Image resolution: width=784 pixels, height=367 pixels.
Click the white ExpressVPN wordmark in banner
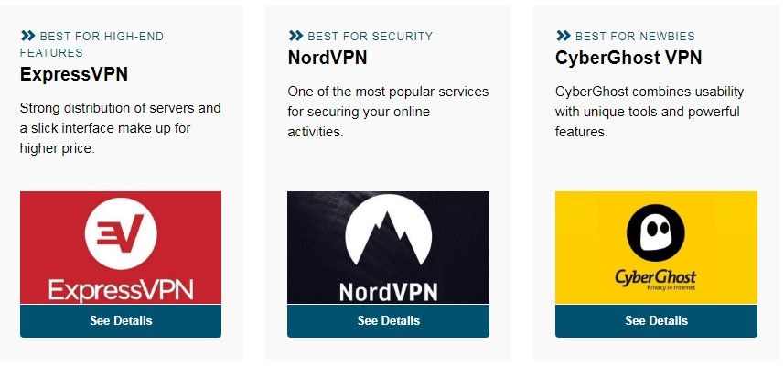(121, 290)
